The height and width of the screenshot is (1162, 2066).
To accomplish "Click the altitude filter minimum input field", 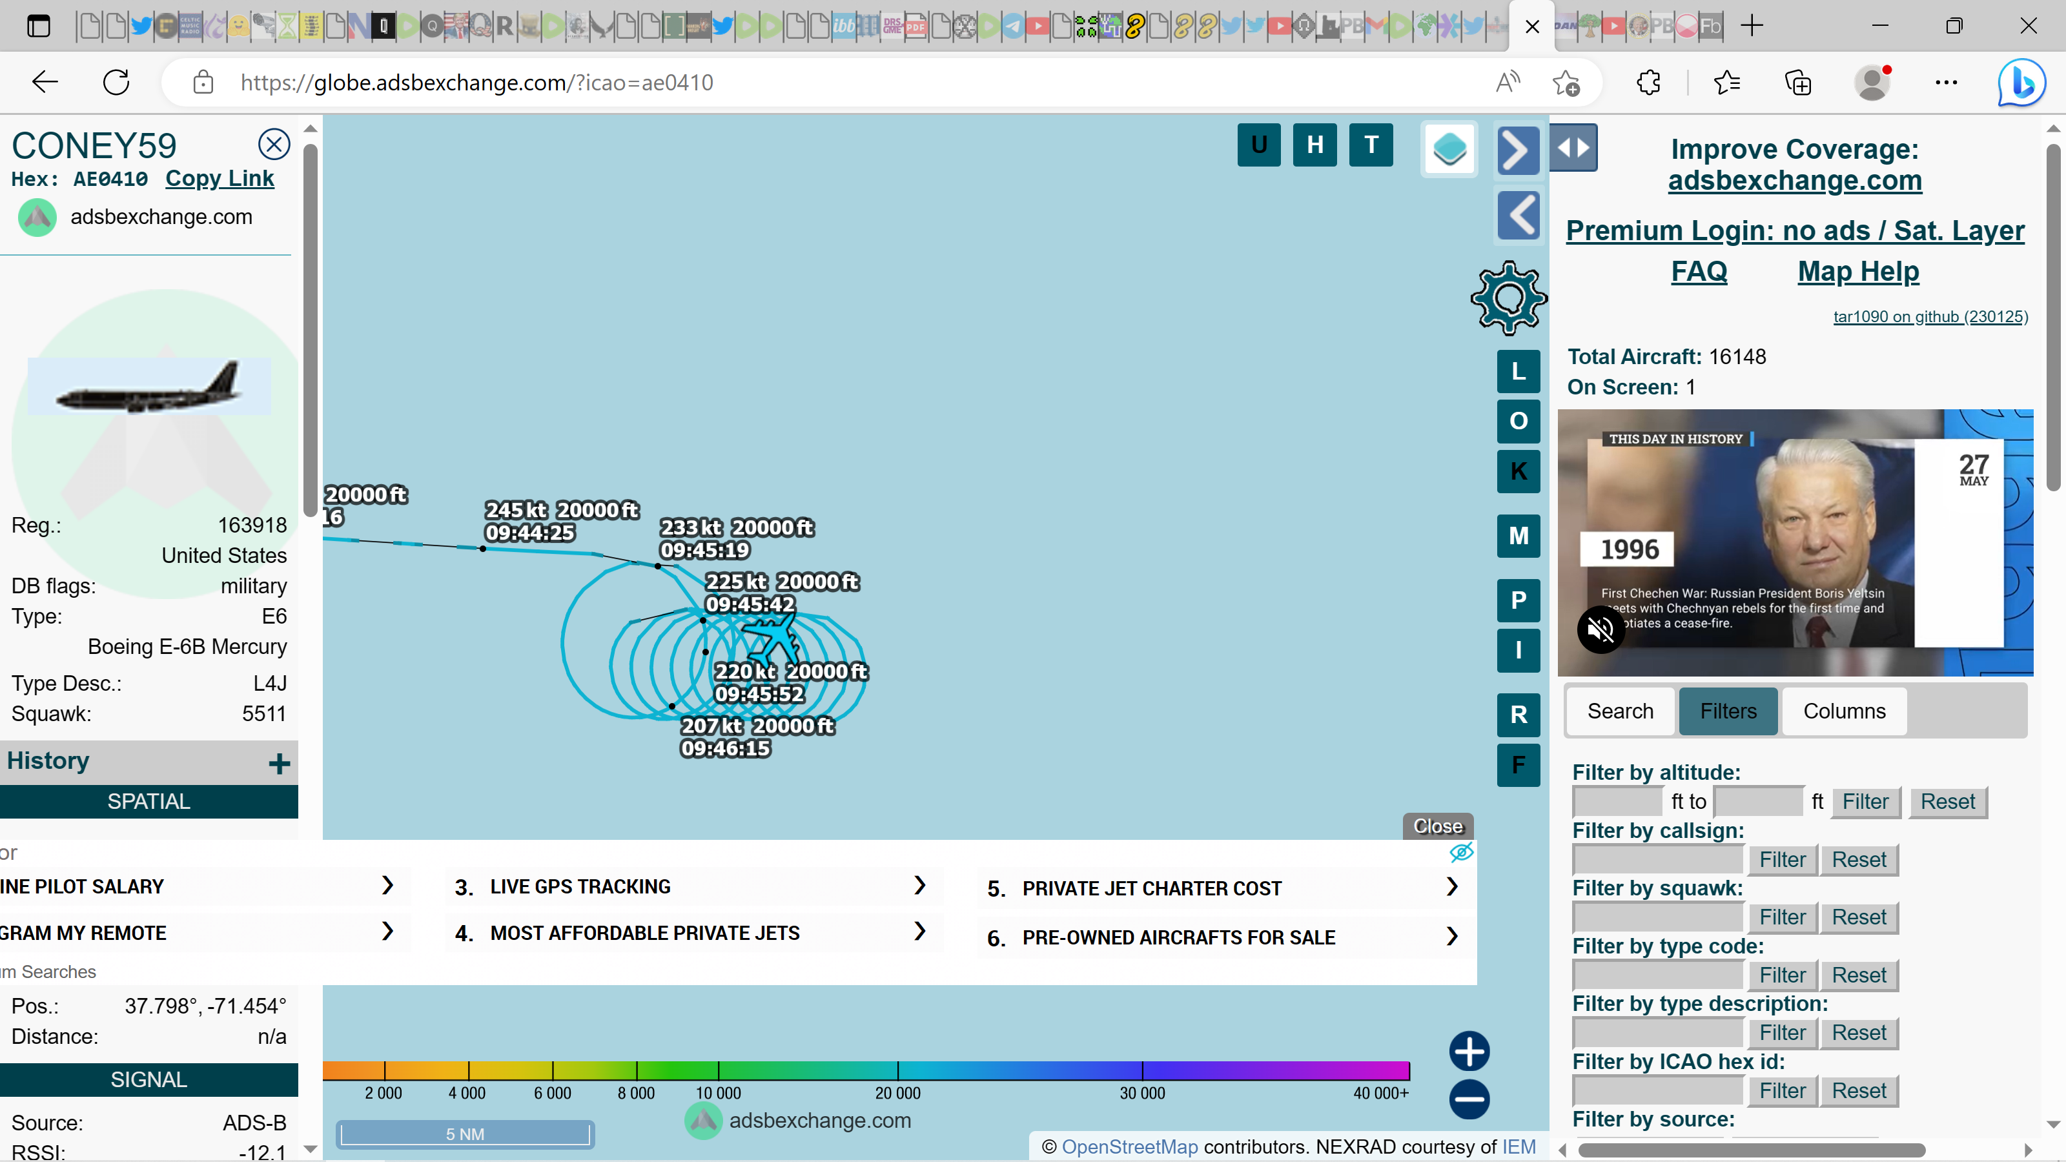I will tap(1618, 801).
